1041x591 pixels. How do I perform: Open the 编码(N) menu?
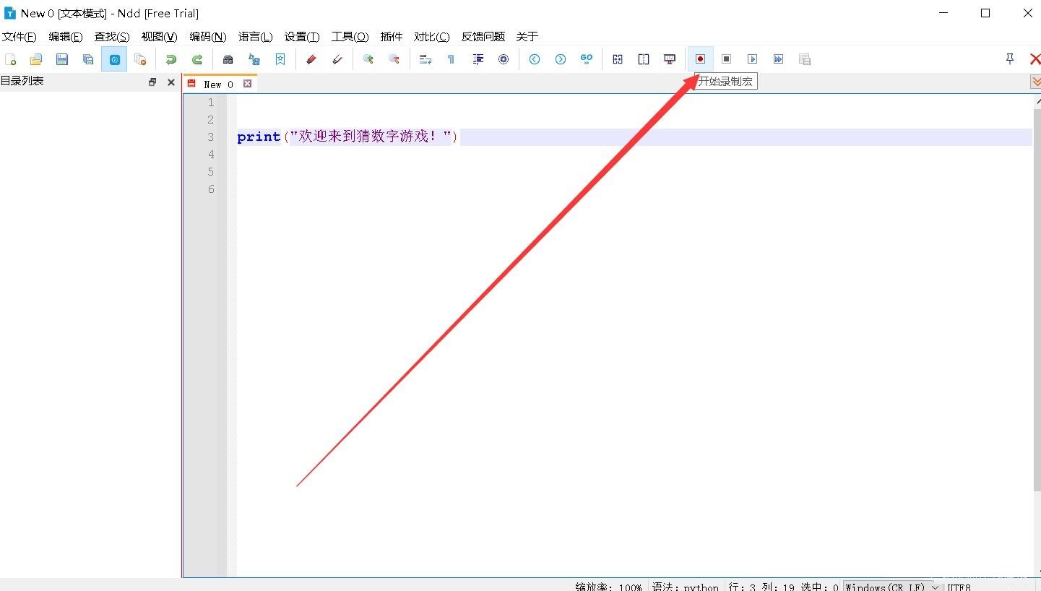pos(208,37)
